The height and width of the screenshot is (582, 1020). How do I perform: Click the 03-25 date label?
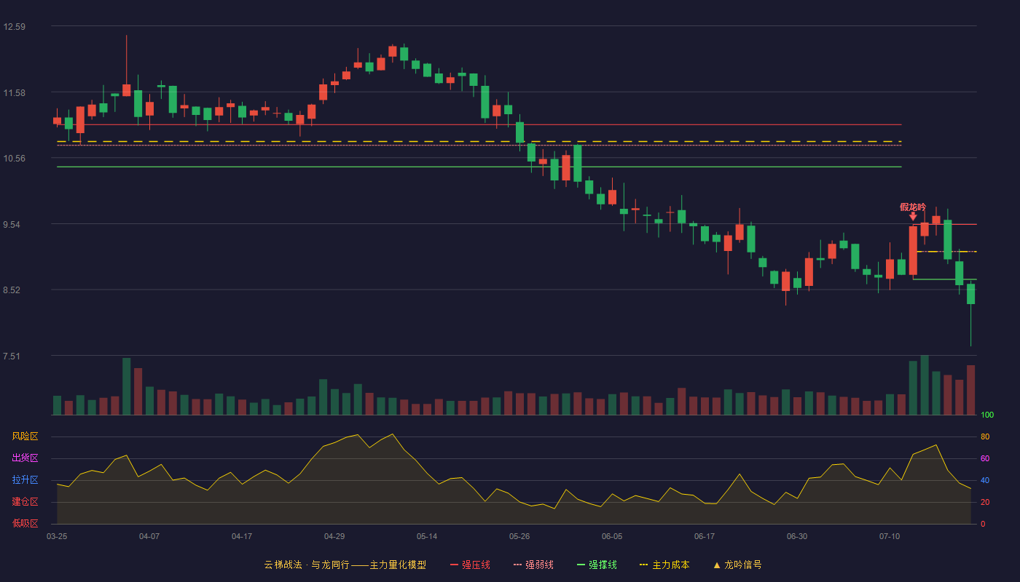(57, 536)
